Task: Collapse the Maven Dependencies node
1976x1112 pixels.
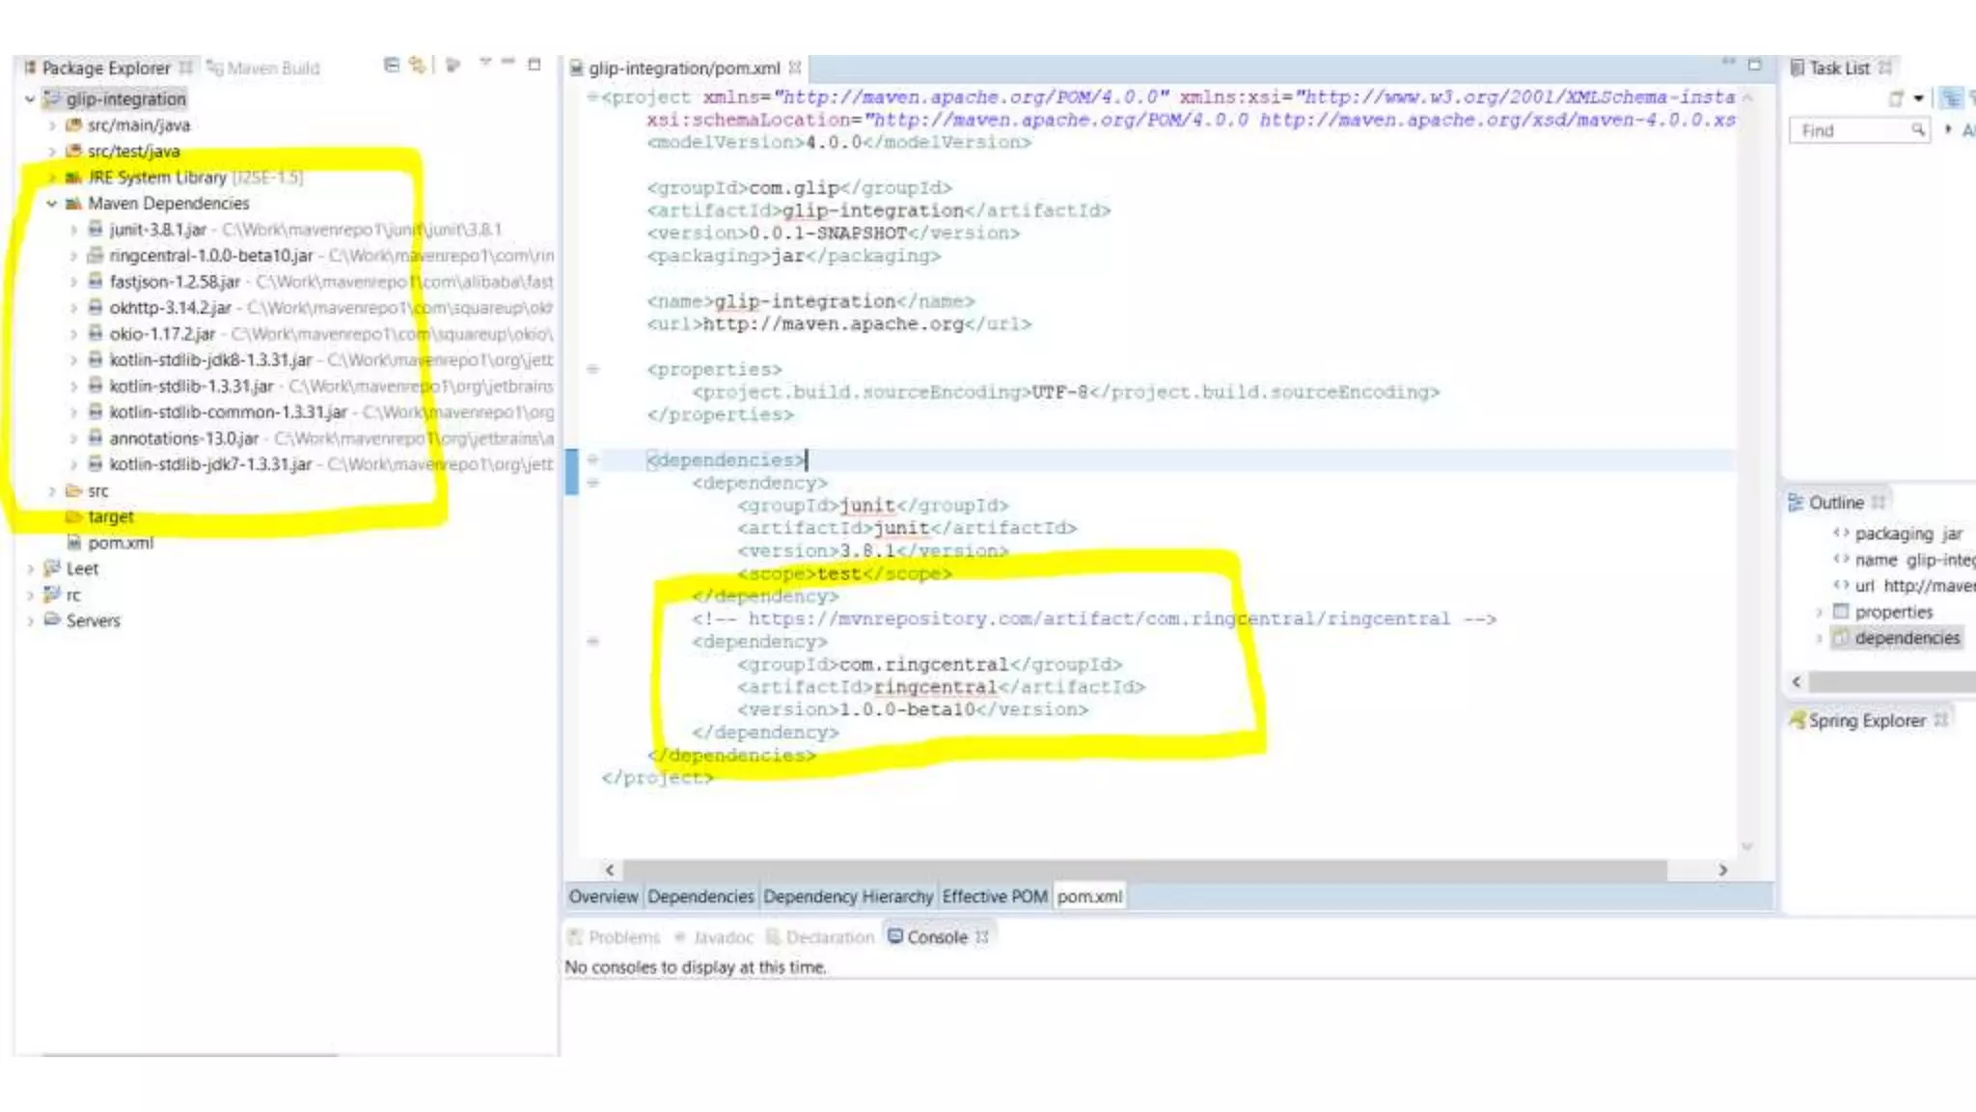Action: tap(52, 204)
